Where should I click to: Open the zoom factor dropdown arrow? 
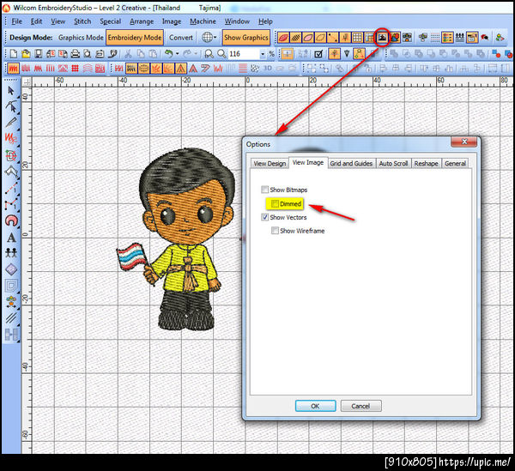263,54
